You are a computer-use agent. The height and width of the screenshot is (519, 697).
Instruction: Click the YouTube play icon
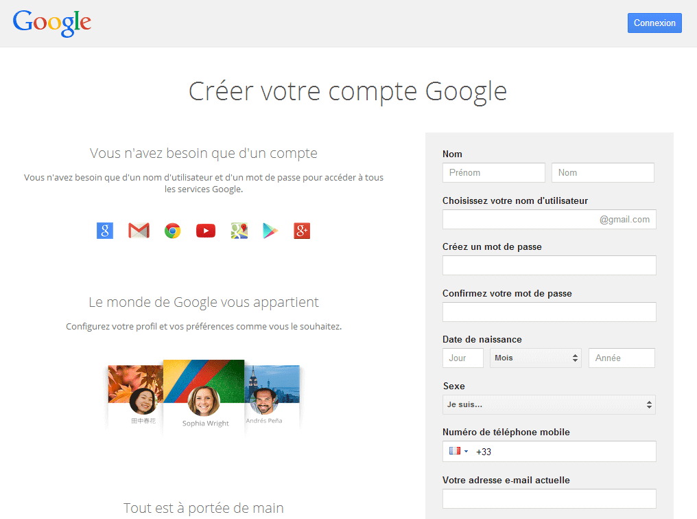click(206, 231)
